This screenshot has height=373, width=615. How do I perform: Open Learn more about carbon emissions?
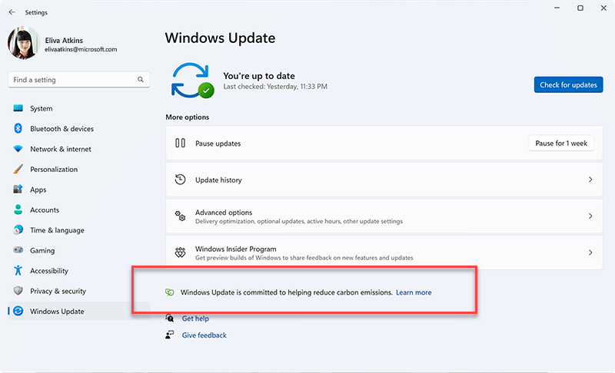tap(414, 292)
